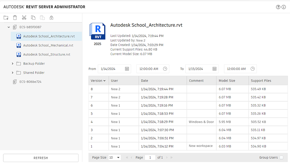The height and width of the screenshot is (164, 290).
Task: Click the Copy toolbar icon
Action: [x=33, y=18]
